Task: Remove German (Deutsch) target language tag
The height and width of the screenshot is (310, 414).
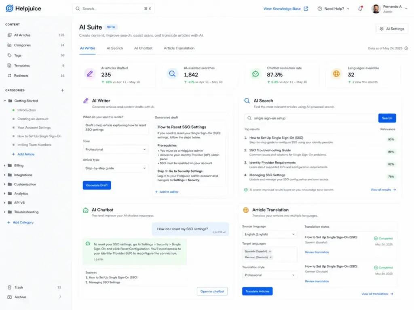Action: [270, 257]
